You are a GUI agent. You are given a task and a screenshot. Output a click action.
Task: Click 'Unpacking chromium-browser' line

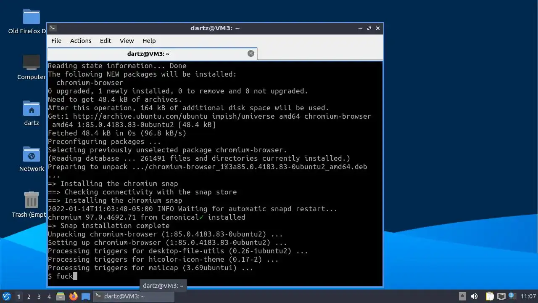click(x=165, y=234)
